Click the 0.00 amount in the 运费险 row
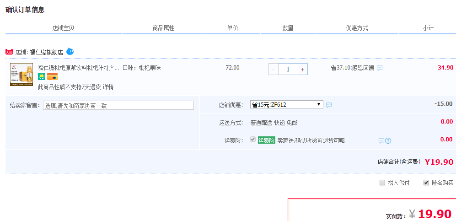The image size is (456, 221). pos(447,139)
